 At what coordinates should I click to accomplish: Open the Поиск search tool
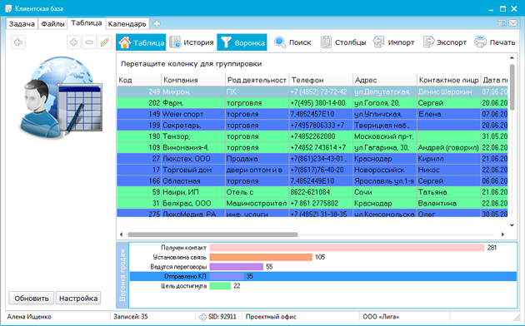coord(292,42)
